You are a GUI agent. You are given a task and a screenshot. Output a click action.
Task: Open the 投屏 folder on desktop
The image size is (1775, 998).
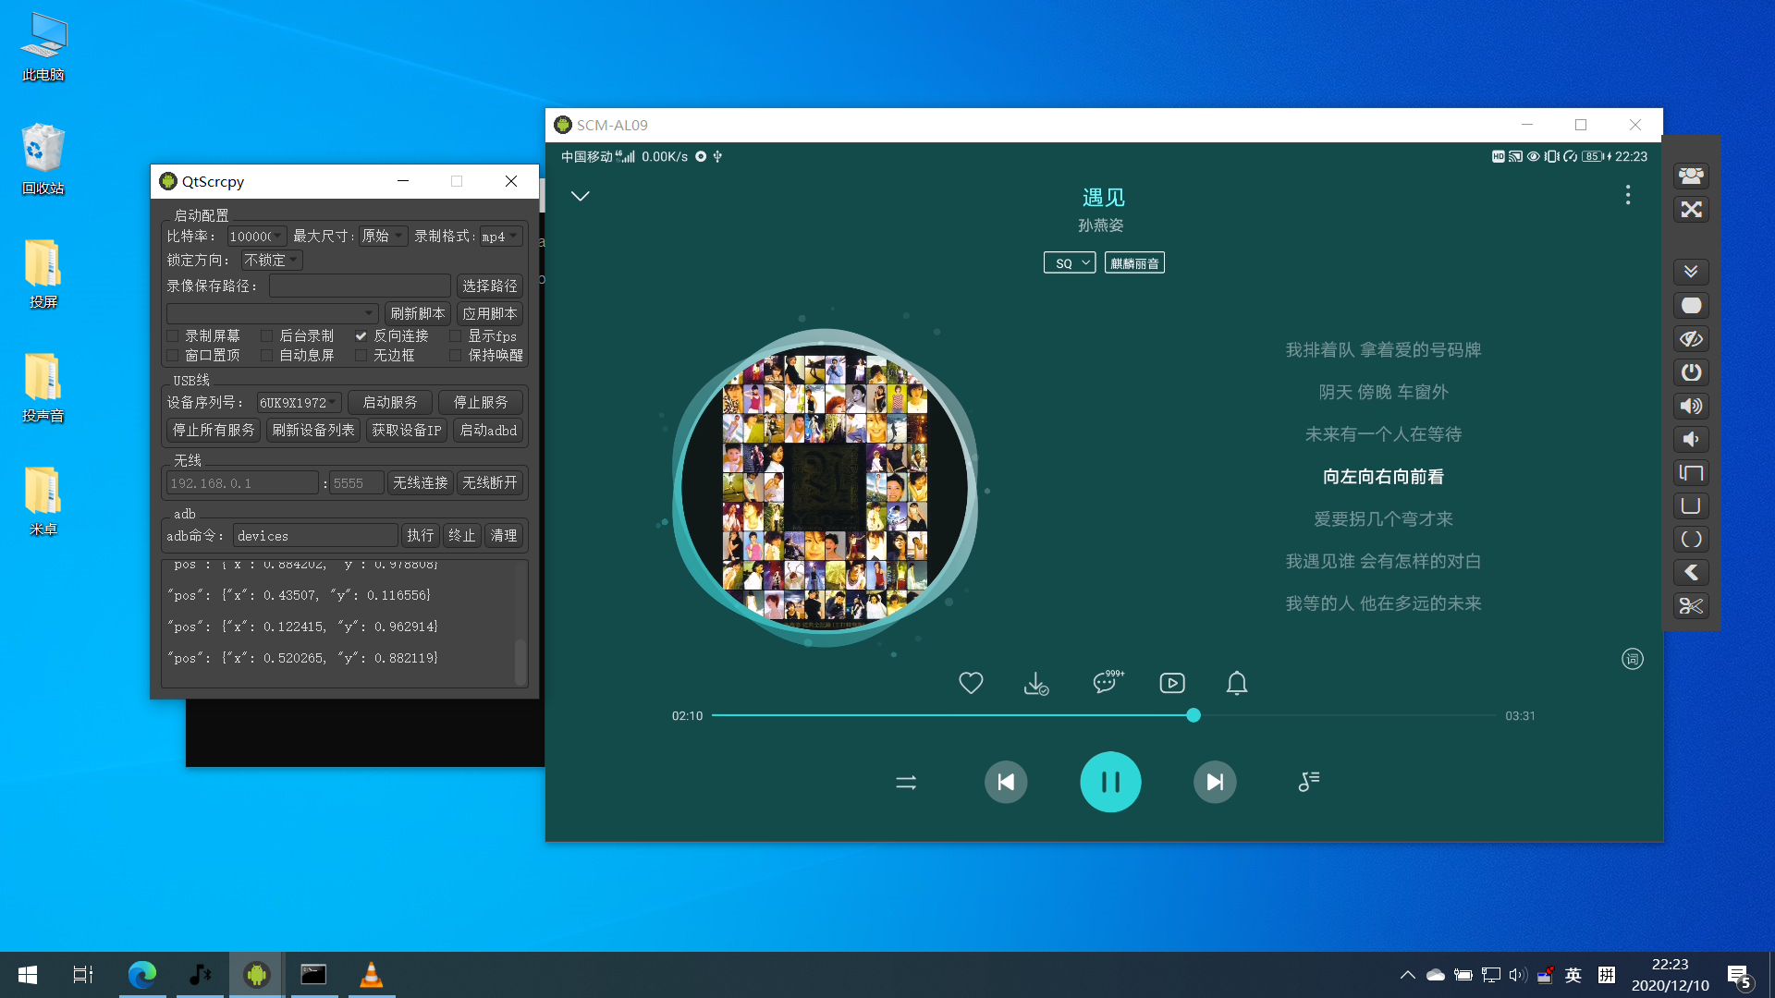tap(43, 273)
